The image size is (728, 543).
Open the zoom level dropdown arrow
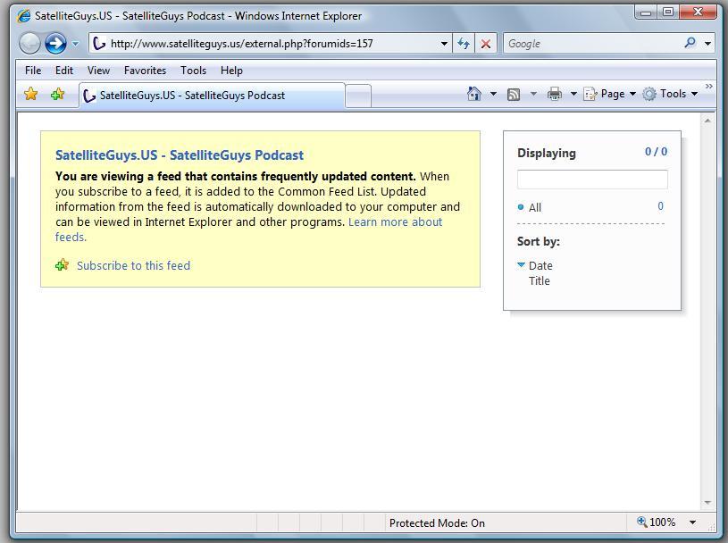click(692, 522)
